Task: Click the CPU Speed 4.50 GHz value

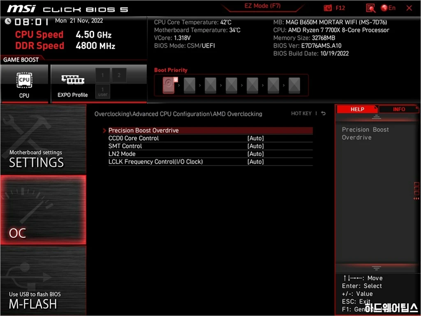Action: tap(93, 35)
